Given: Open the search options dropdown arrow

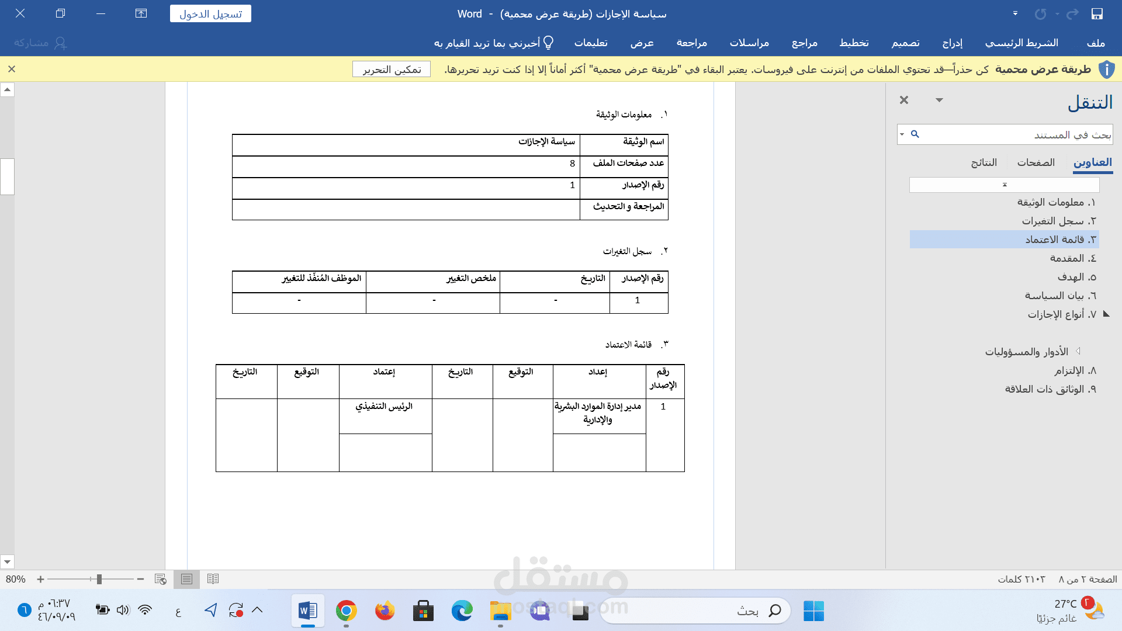Looking at the screenshot, I should click(902, 134).
